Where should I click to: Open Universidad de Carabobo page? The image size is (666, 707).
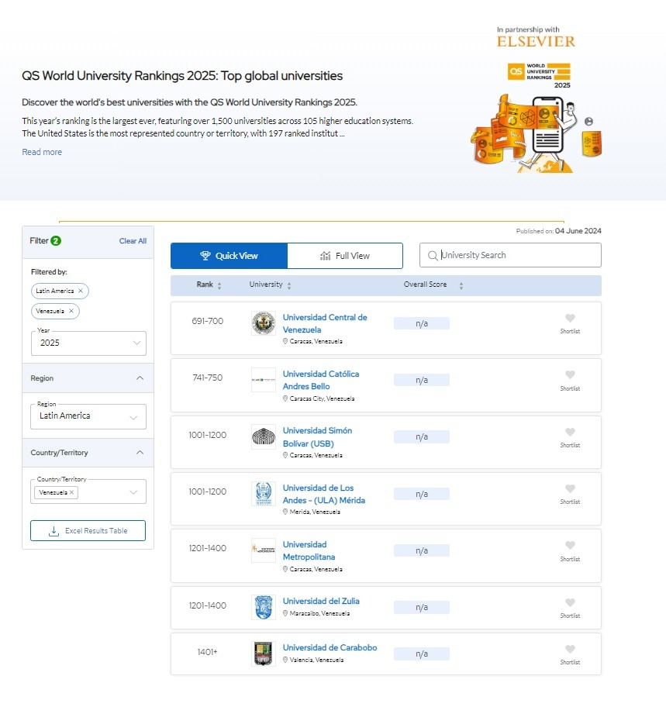click(330, 647)
